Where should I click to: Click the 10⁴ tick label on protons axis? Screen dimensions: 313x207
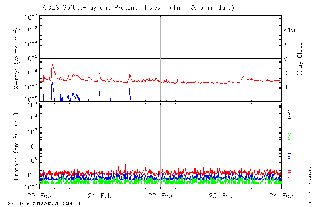(x=31, y=104)
